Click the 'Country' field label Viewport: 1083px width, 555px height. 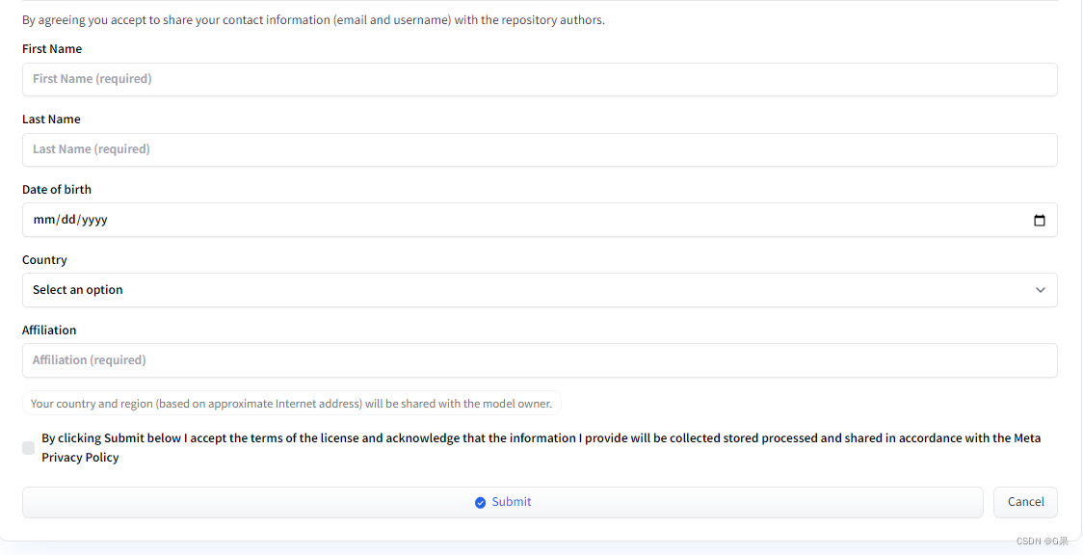[44, 260]
